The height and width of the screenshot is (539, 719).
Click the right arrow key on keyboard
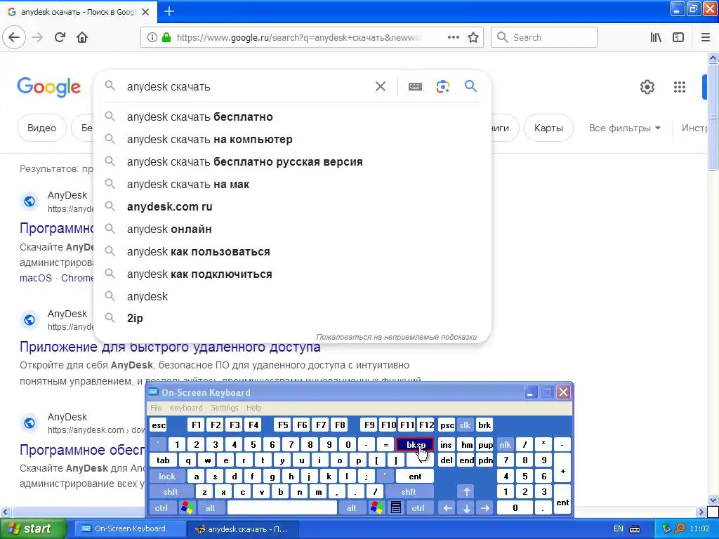(485, 508)
